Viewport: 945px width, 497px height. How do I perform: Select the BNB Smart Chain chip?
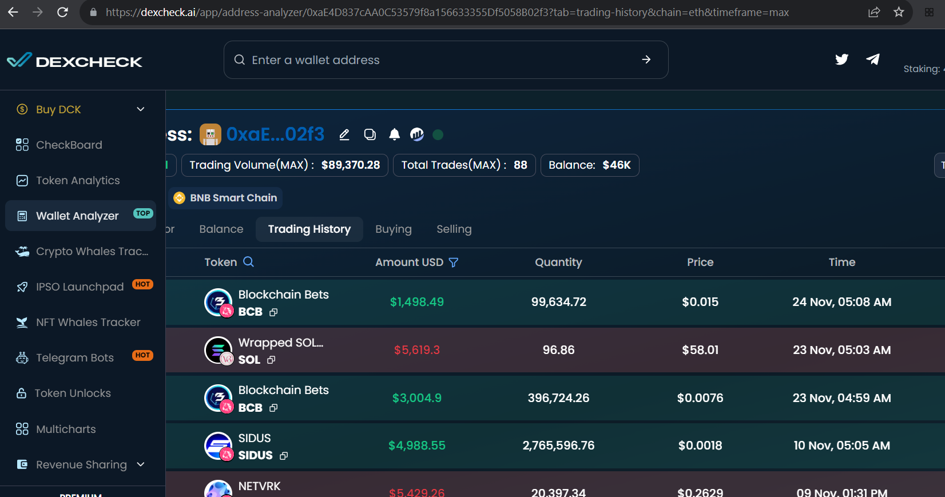[225, 198]
